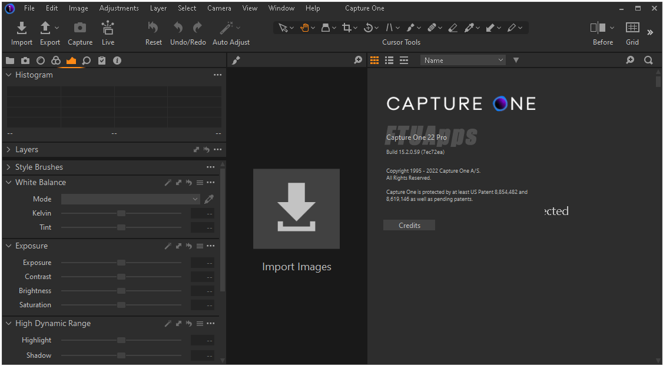Screen dimensions: 663x366
Task: Toggle the Before view
Action: 598,28
